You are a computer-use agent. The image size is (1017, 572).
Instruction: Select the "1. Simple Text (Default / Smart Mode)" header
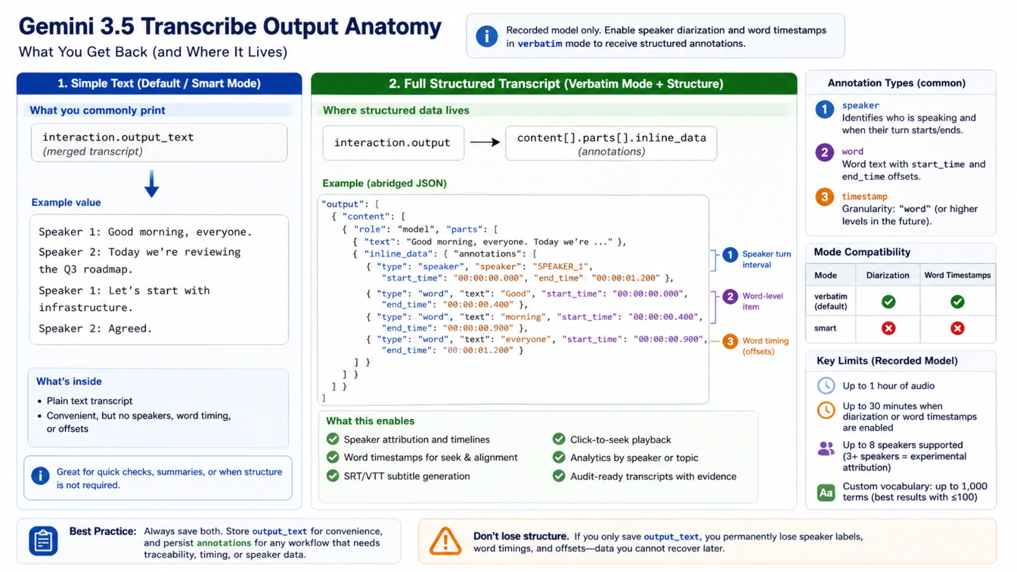159,83
